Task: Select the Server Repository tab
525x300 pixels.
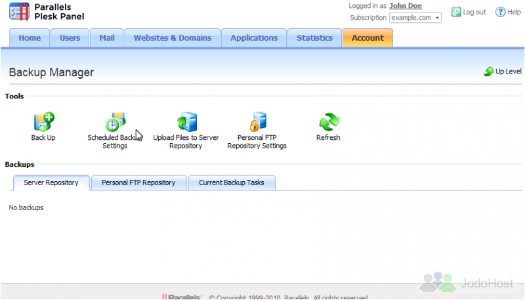Action: pyautogui.click(x=51, y=182)
